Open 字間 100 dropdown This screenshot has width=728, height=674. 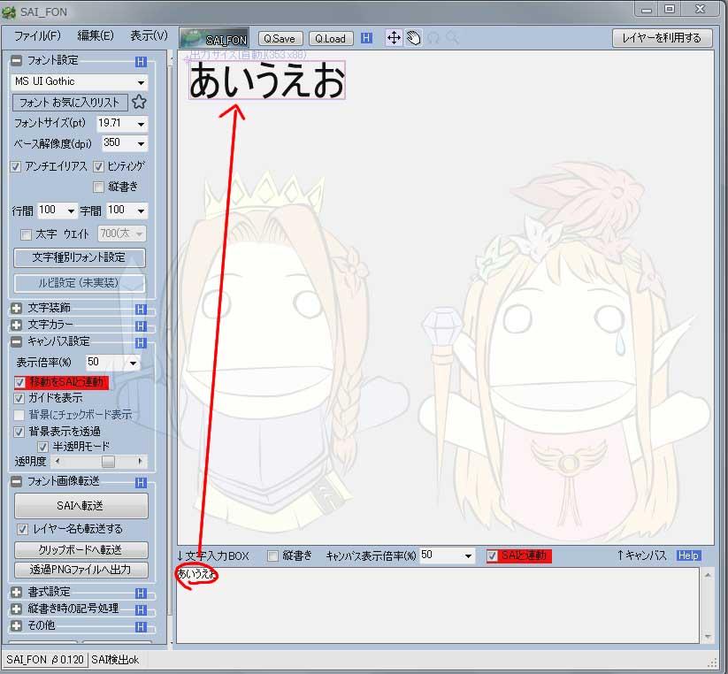coord(141,211)
